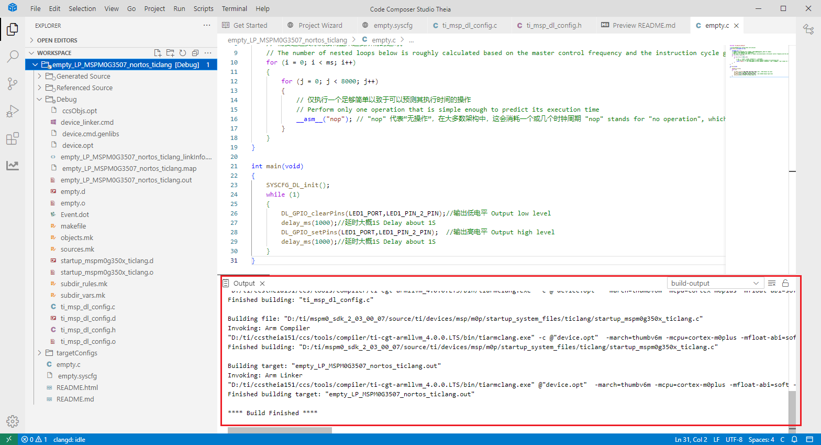This screenshot has width=821, height=445.
Task: Close the empty.c editor tab
Action: tap(736, 25)
